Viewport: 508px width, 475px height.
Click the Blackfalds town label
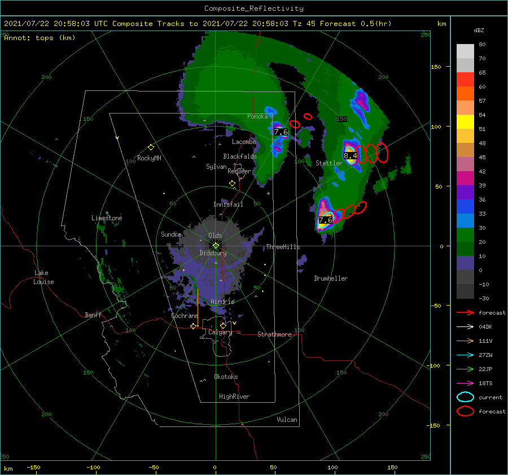pos(240,156)
